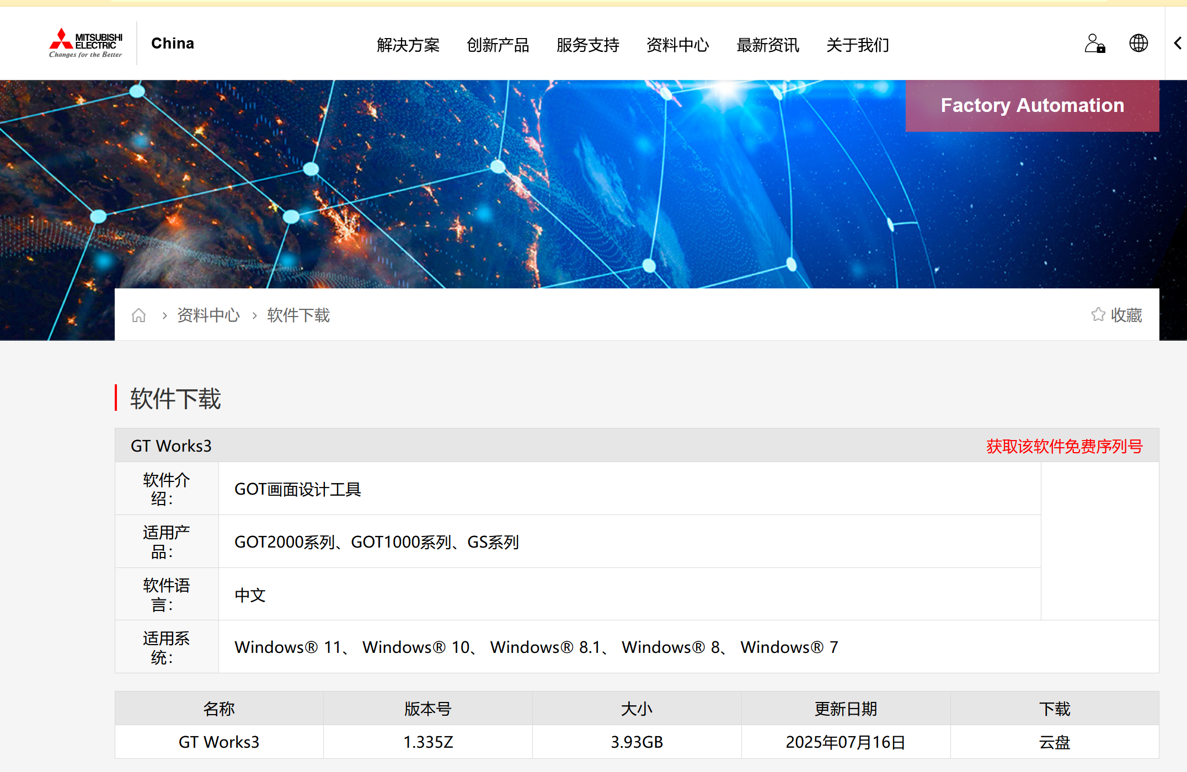The image size is (1187, 772).
Task: Click the 适用系统 row label
Action: point(166,648)
